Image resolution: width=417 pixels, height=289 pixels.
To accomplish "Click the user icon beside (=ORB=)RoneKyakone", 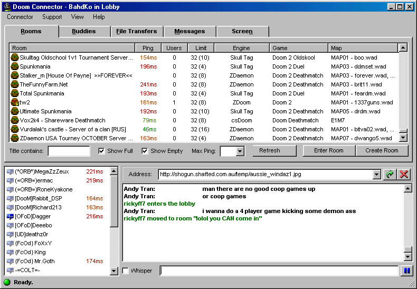I will (10, 190).
